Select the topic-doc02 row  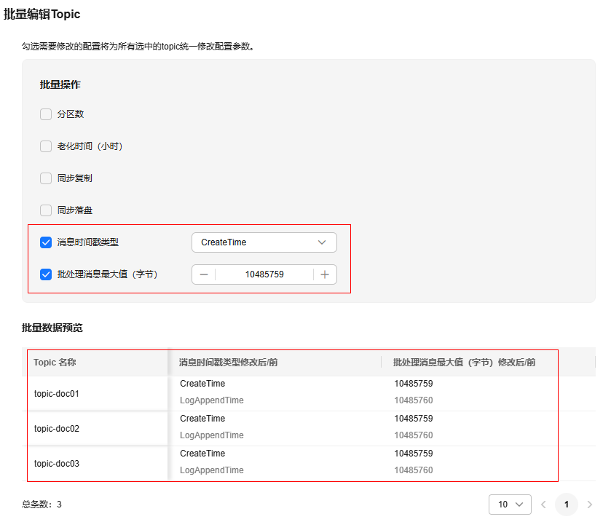[57, 429]
